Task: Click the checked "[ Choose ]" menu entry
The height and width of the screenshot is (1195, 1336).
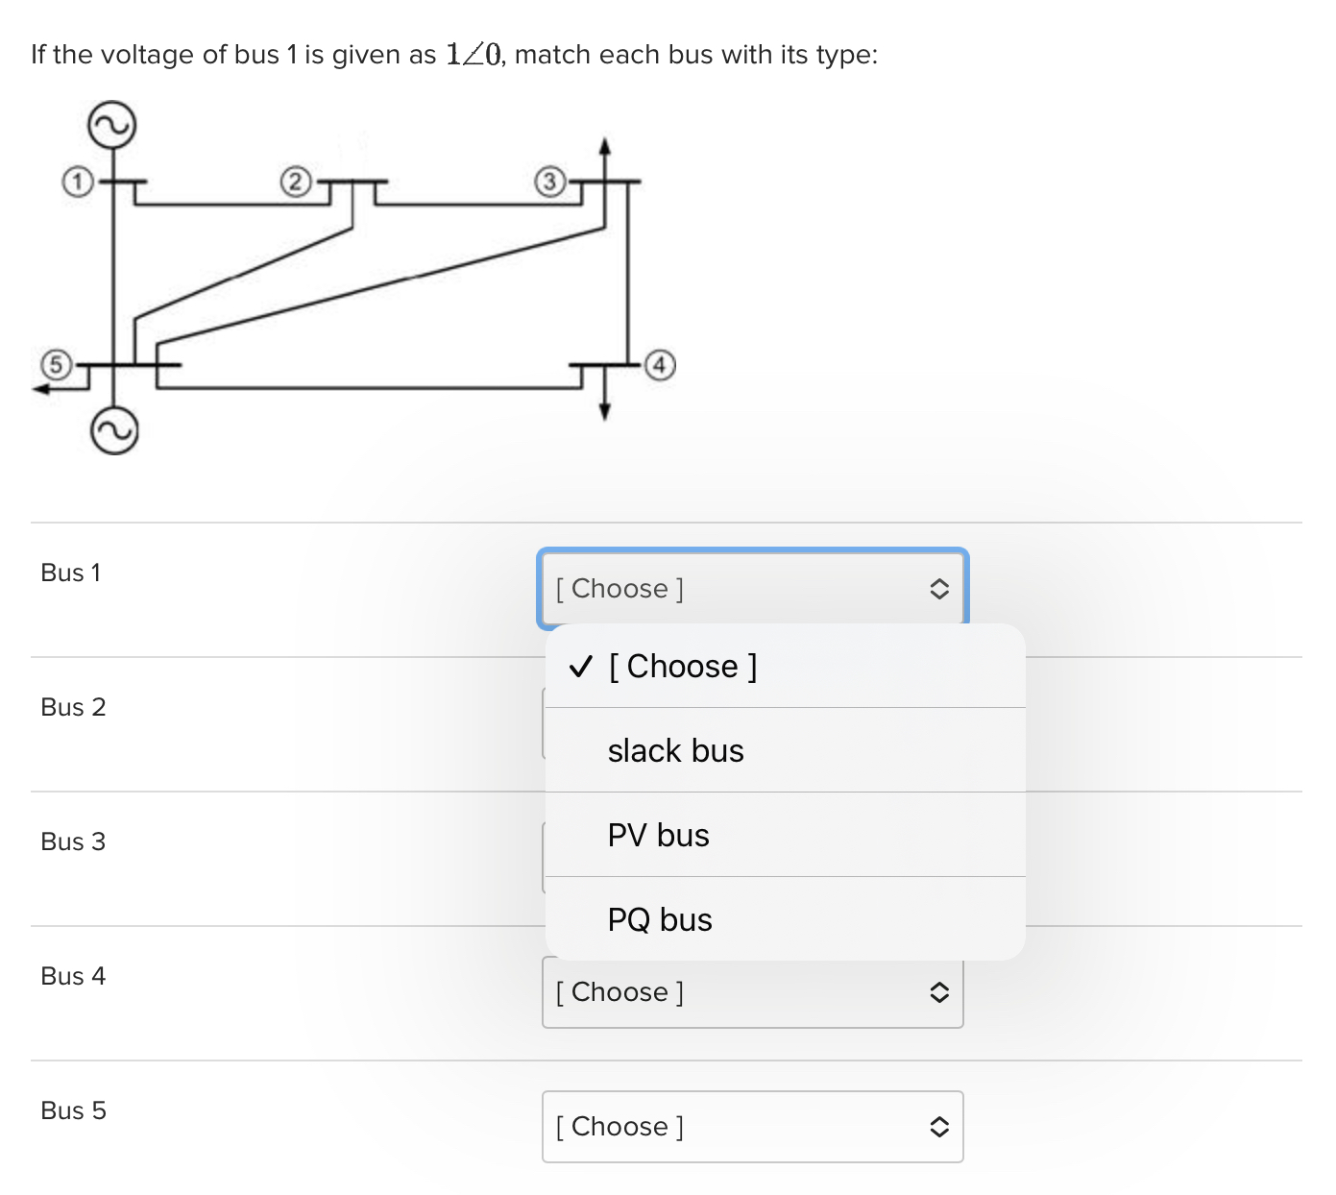Action: point(683,666)
